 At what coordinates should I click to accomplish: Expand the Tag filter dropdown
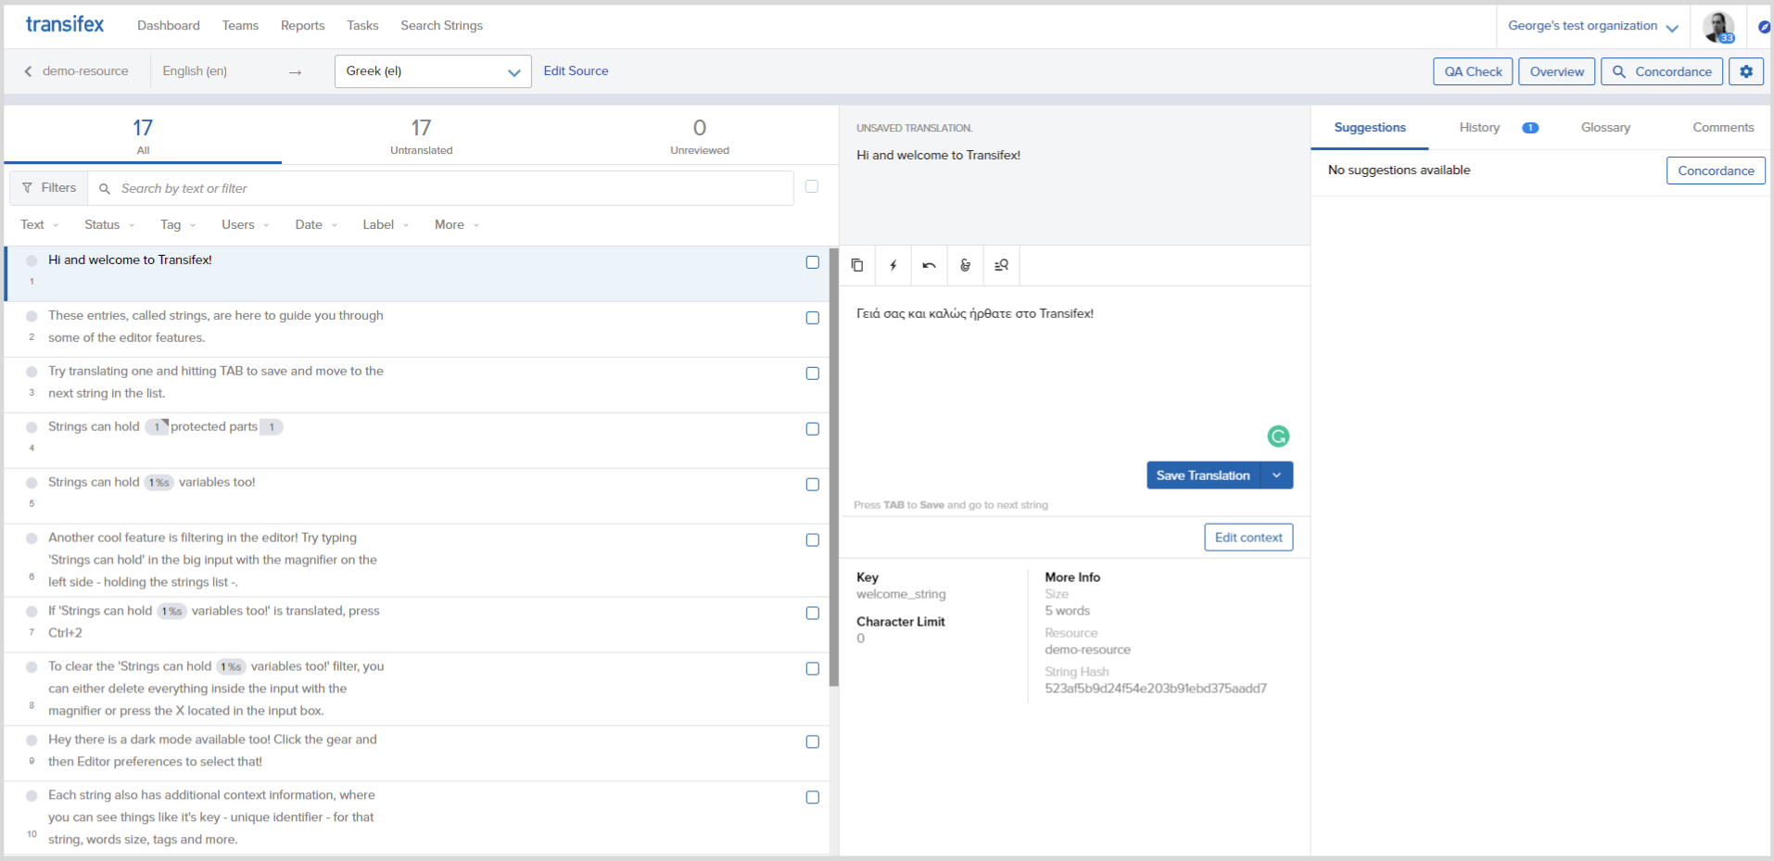pos(178,225)
